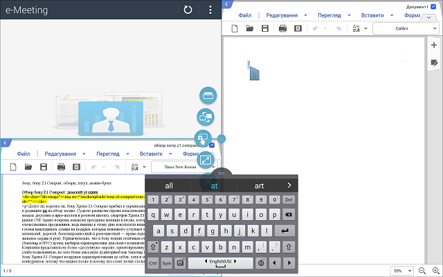Tap the drag content floating button

coord(203,138)
